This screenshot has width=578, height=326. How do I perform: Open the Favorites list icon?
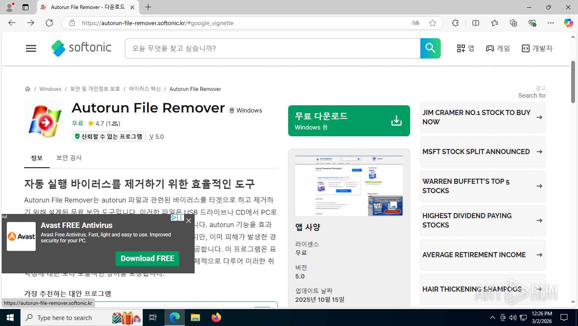(495, 23)
